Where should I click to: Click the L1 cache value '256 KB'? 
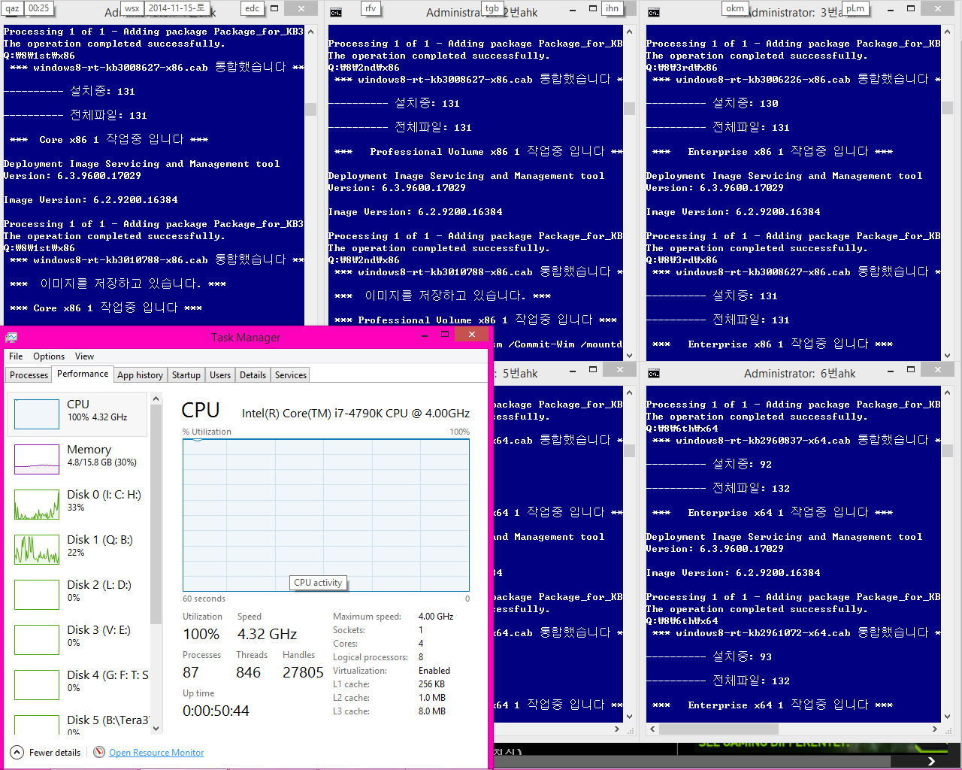(x=432, y=684)
